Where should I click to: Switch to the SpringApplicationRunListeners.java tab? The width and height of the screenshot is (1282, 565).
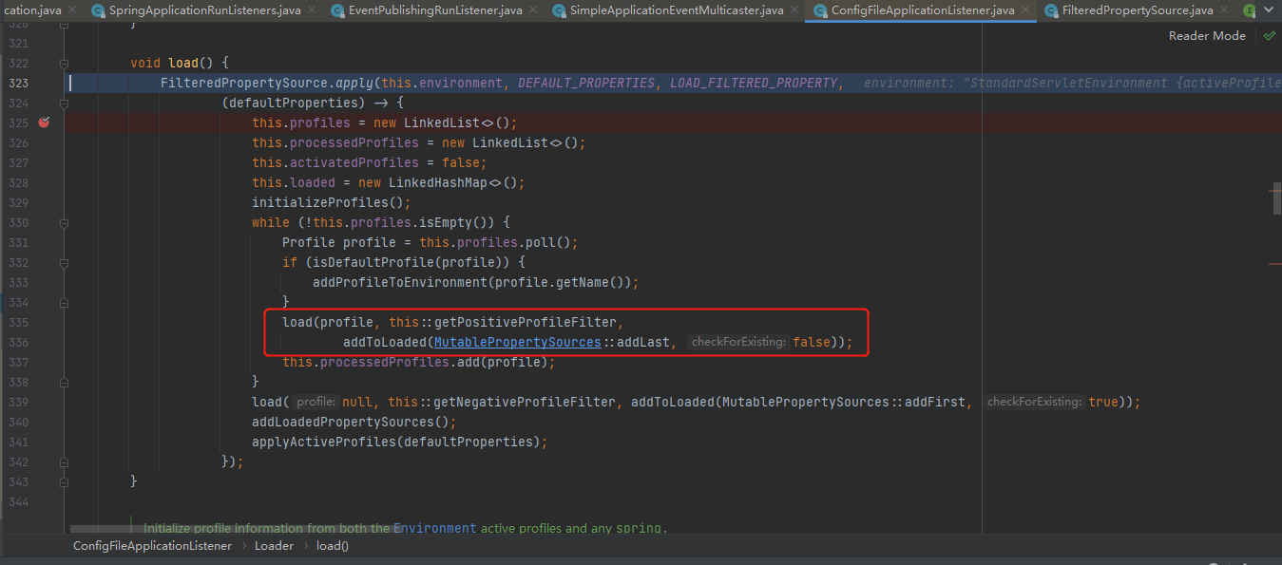pos(204,10)
